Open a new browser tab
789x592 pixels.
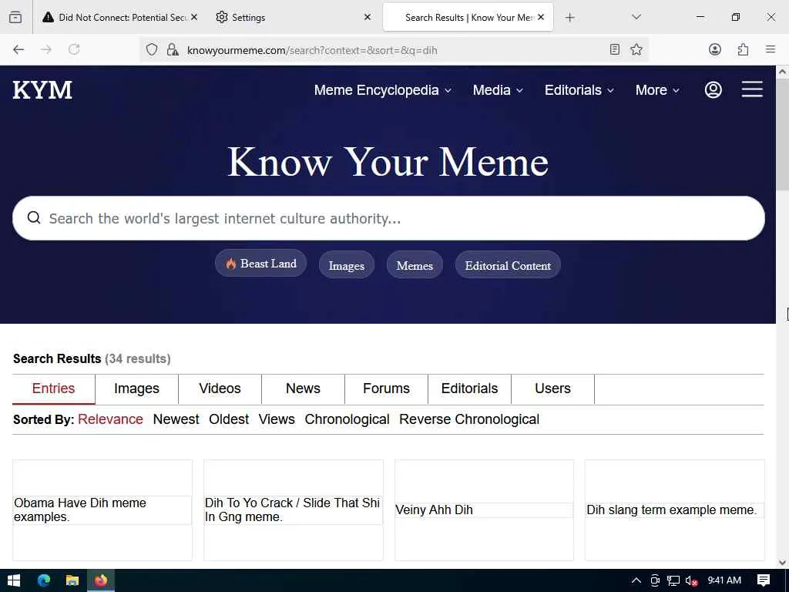(x=569, y=18)
